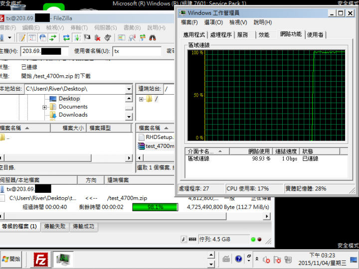This screenshot has height=269, width=359.
Task: Switch to 處理程序 tab
Action: (x=221, y=35)
